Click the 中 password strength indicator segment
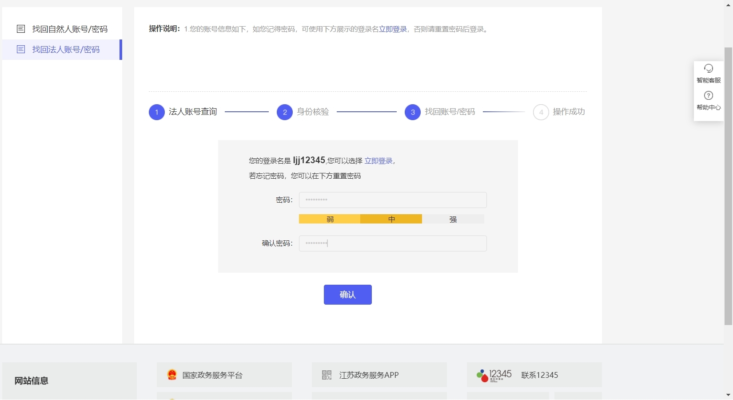 click(391, 219)
